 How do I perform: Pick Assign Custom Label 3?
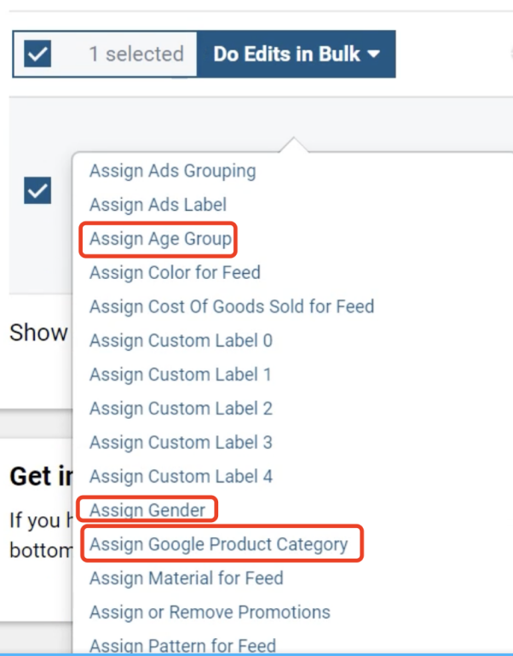pos(181,443)
